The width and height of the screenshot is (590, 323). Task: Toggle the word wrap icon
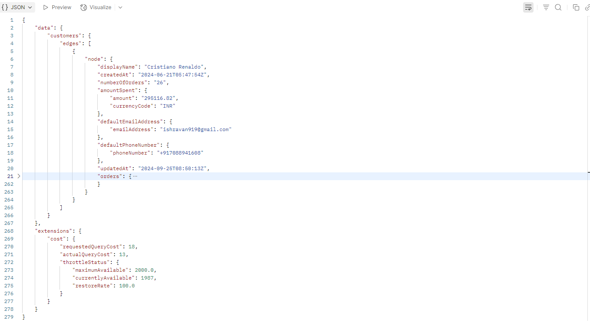[528, 7]
